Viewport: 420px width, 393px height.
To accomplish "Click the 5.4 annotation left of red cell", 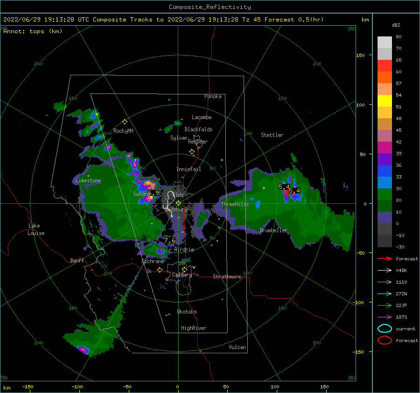I will (x=284, y=186).
